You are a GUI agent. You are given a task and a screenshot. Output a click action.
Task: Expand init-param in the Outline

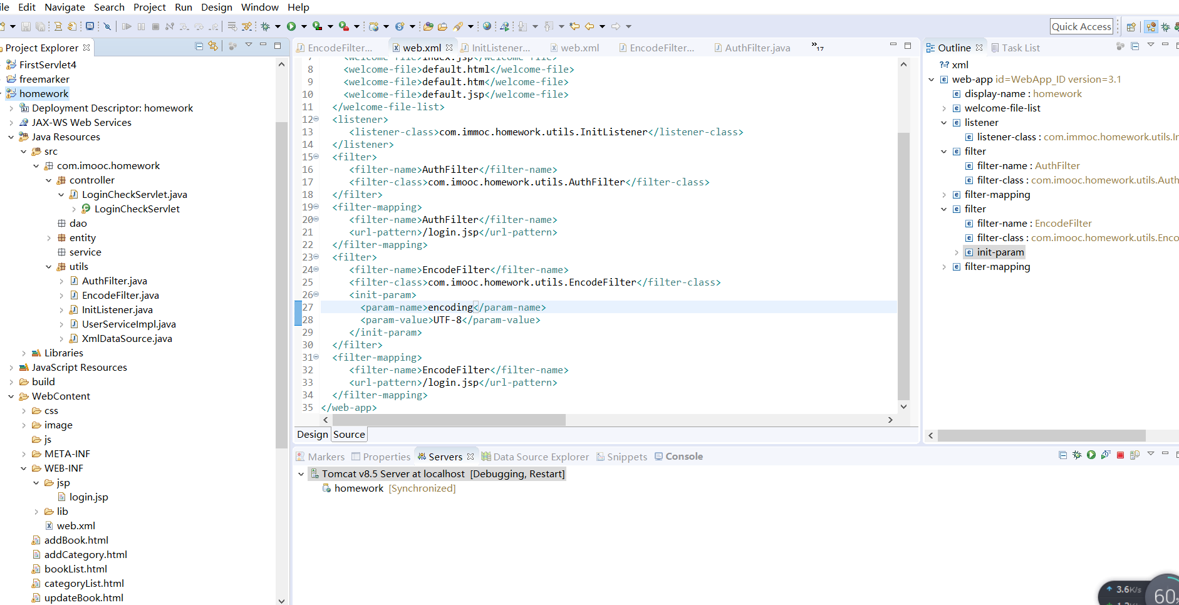tap(956, 252)
